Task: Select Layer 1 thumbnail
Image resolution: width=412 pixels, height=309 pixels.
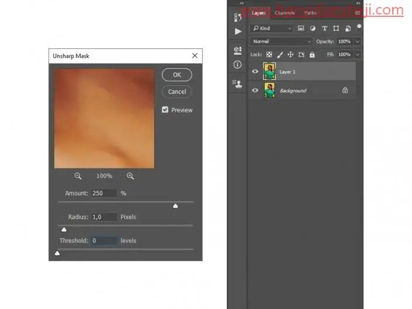Action: (x=269, y=71)
